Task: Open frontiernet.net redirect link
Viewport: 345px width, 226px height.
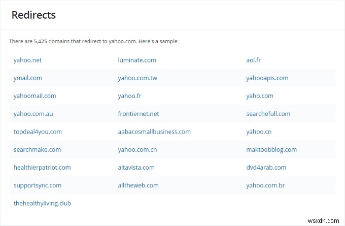Action: 139,114
